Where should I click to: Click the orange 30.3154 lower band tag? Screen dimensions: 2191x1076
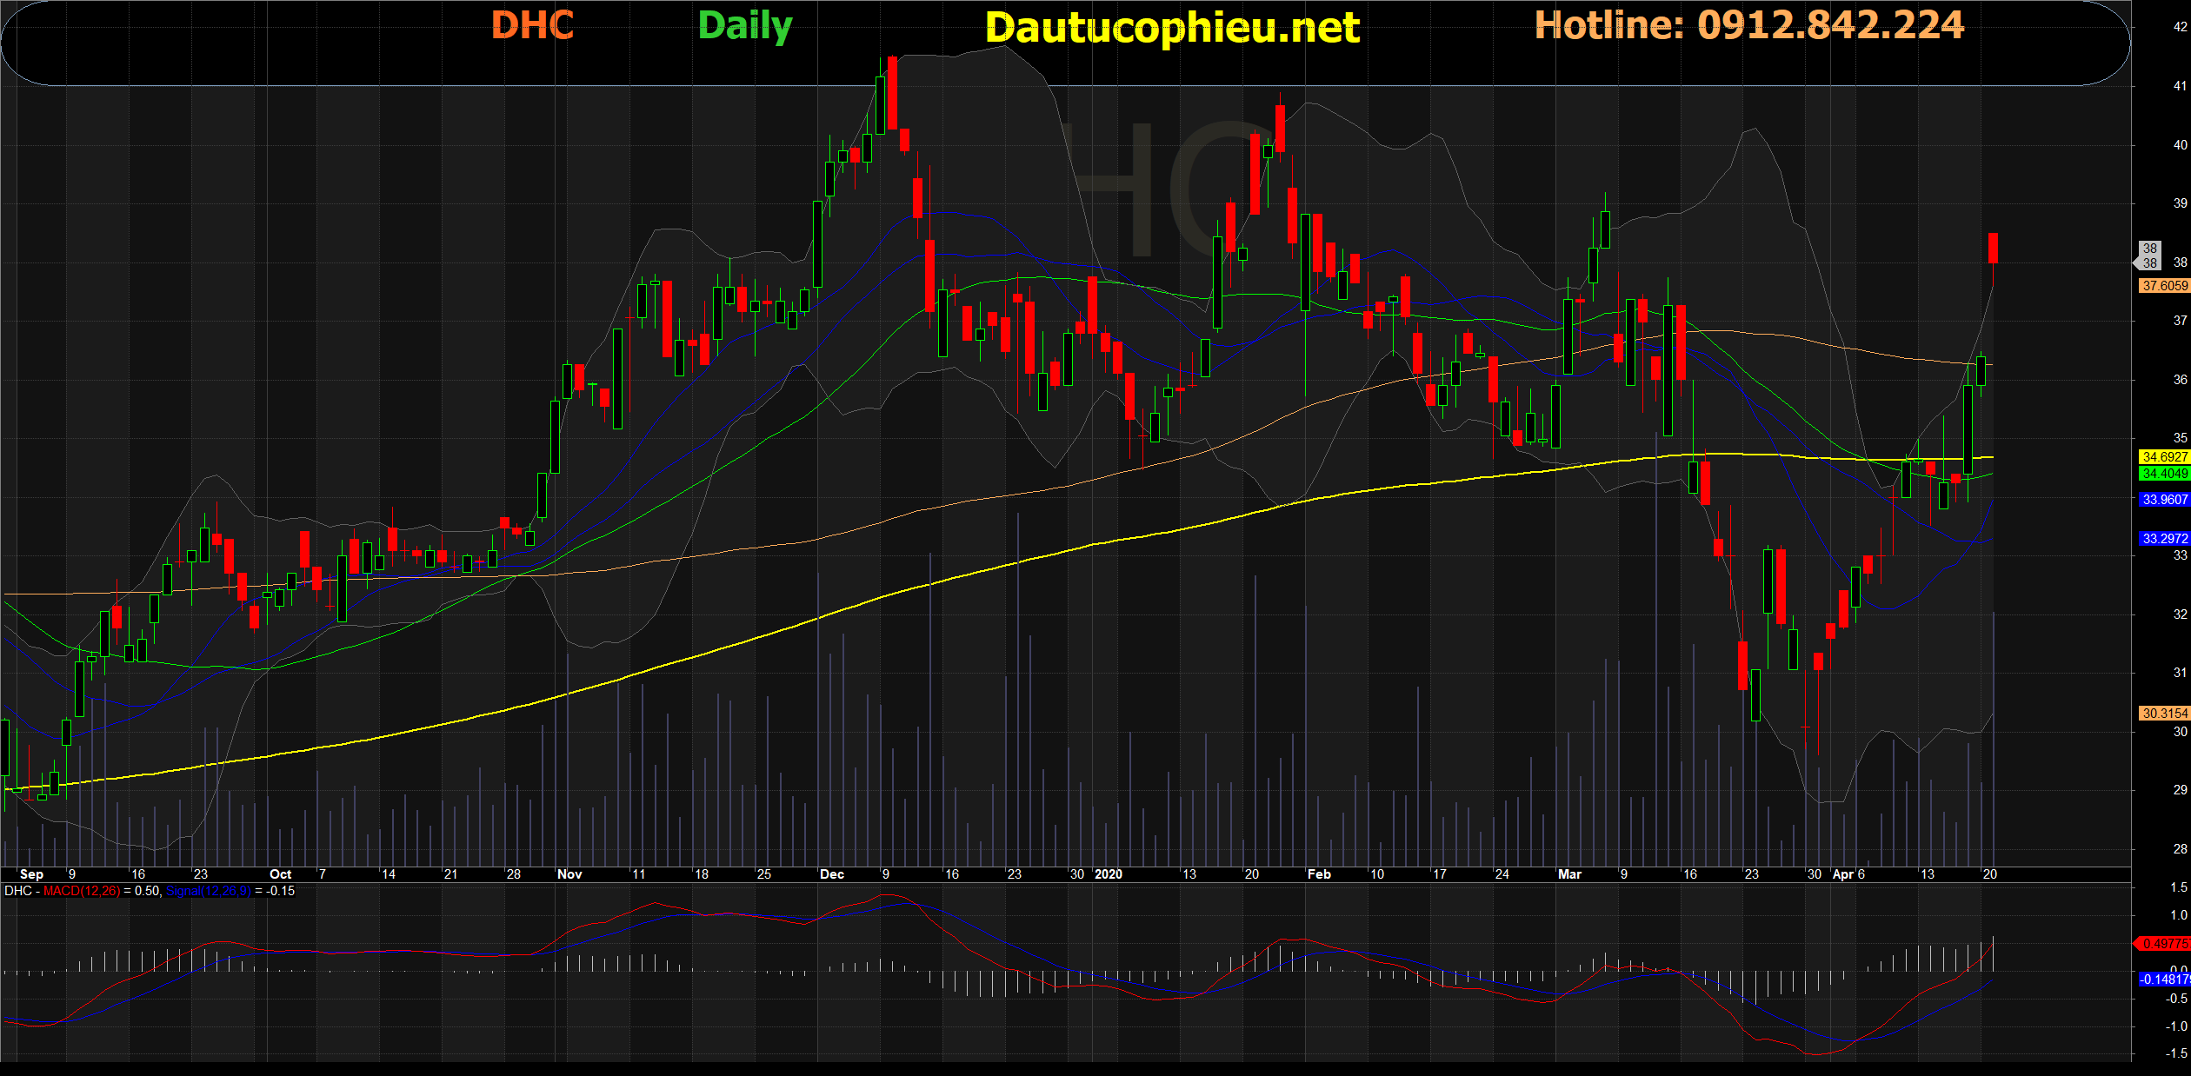click(2164, 714)
